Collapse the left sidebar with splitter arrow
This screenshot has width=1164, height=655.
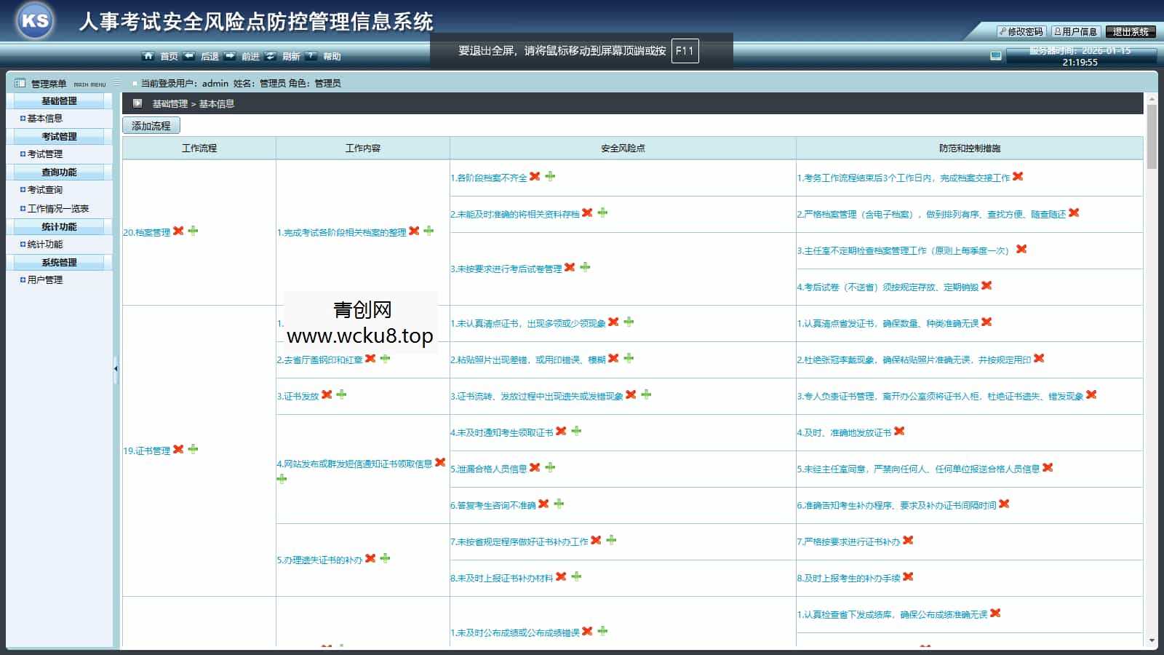[x=116, y=369]
